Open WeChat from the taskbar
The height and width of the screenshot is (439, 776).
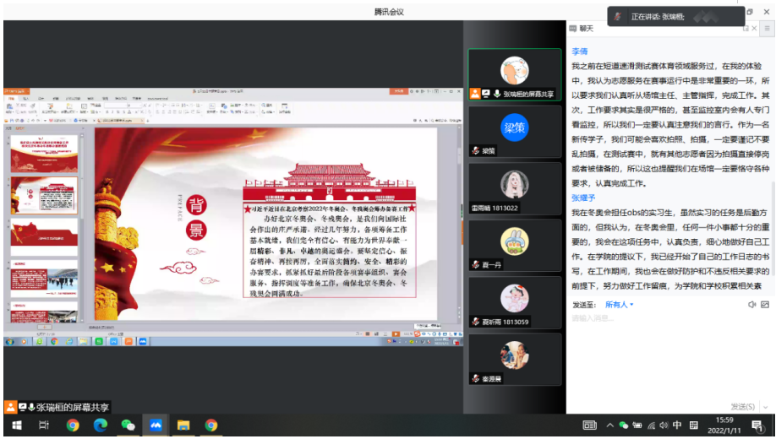[x=128, y=425]
